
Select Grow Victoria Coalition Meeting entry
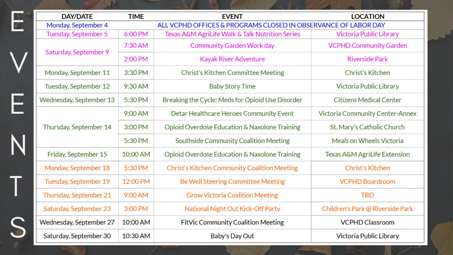[232, 195]
